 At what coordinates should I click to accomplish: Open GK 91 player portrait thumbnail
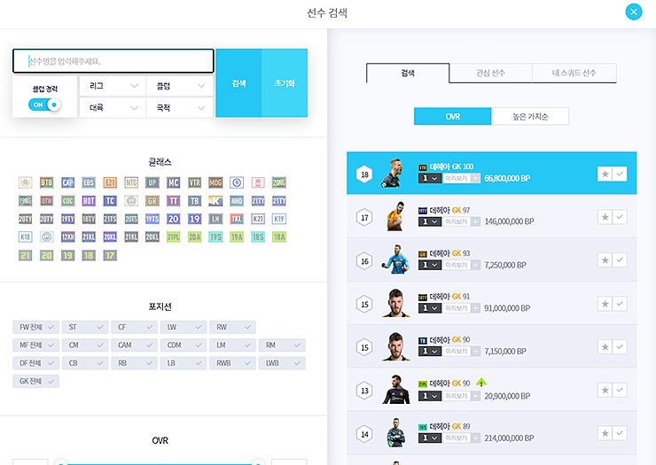(395, 303)
